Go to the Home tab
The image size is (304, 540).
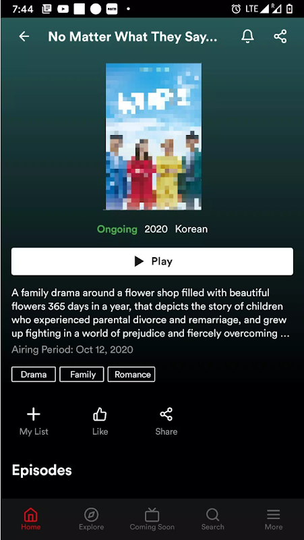coord(30,519)
